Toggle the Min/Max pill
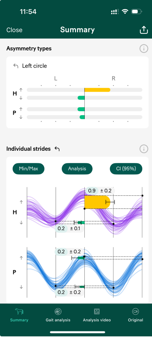Screen dimensions: 152x337 29,169
